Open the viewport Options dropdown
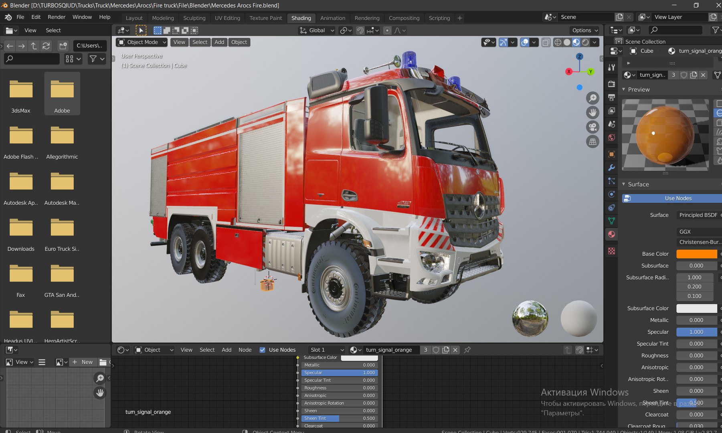This screenshot has width=722, height=433. (x=585, y=30)
